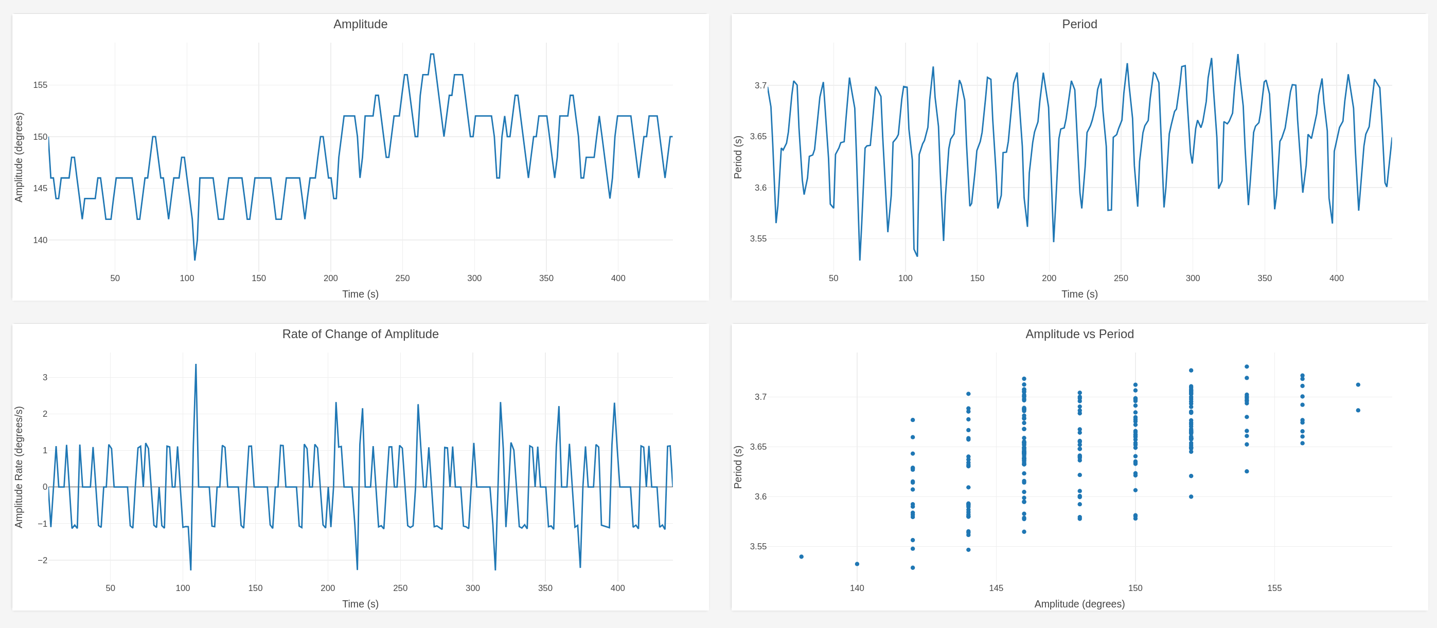Viewport: 1437px width, 628px height.
Task: Select the Rate of Change of Amplitude title
Action: pyautogui.click(x=360, y=334)
